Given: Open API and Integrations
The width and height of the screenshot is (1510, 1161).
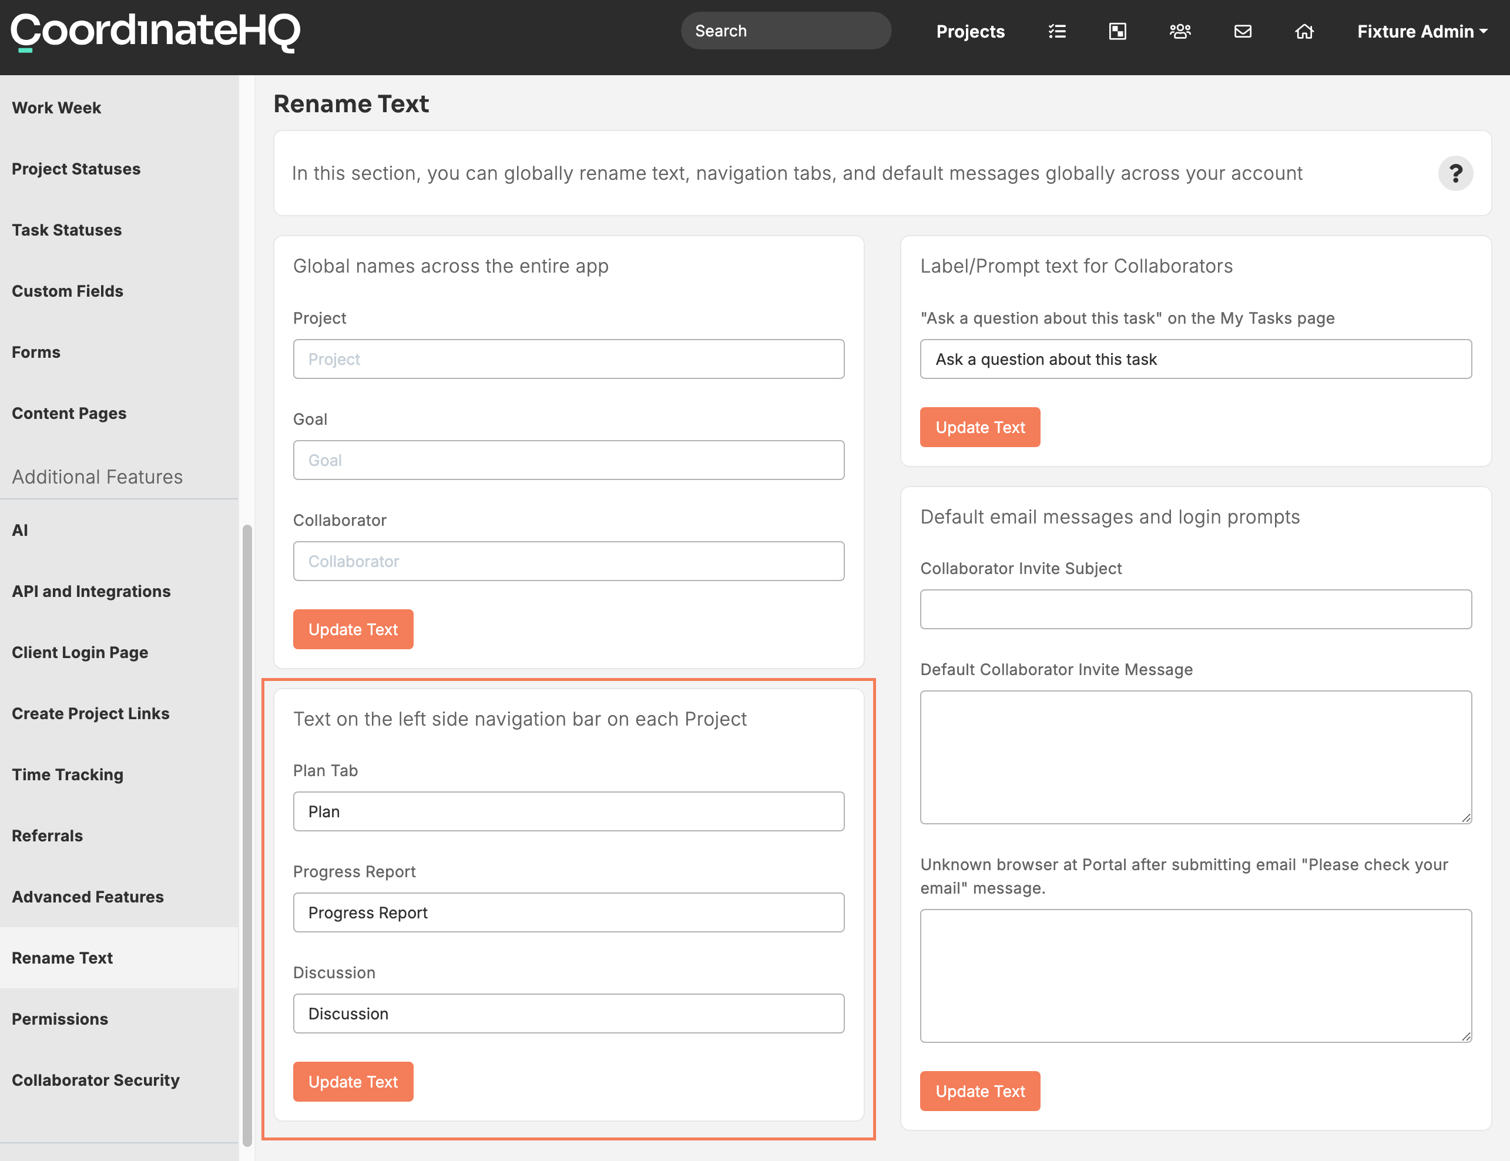Looking at the screenshot, I should [x=119, y=591].
